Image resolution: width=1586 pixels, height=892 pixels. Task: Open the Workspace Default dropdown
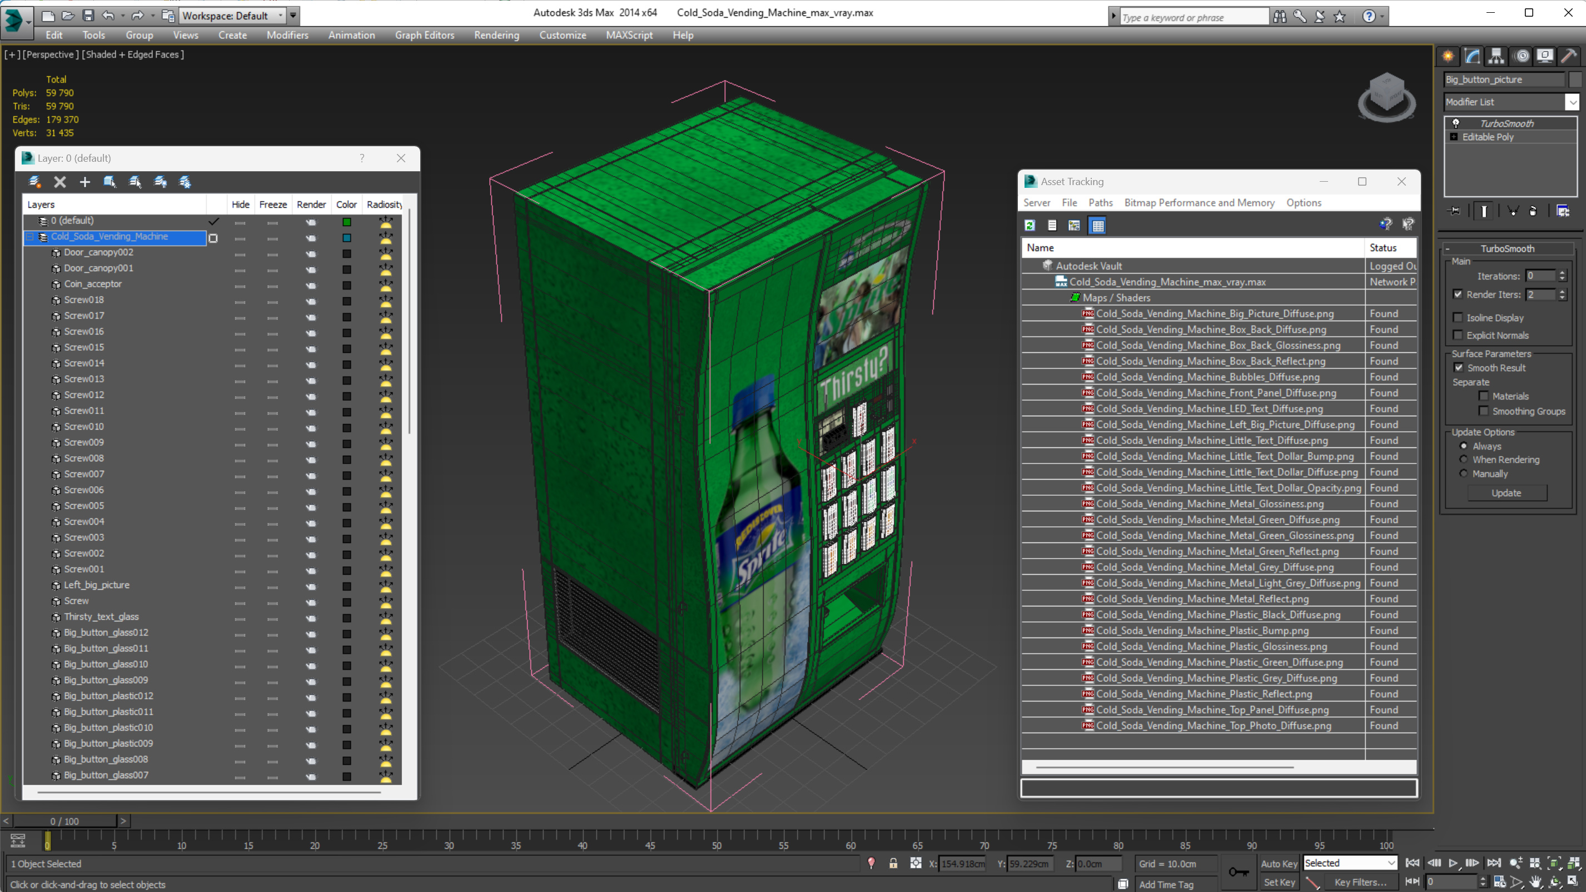281,16
